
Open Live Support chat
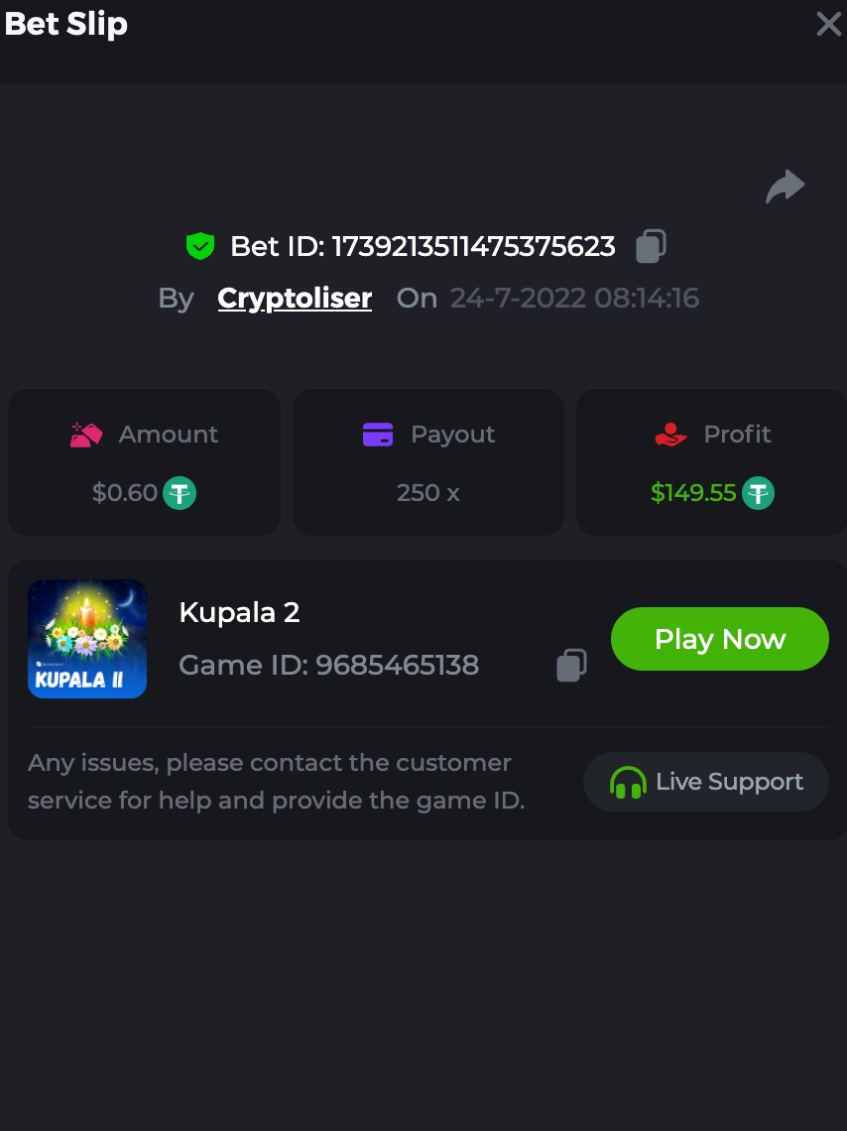coord(706,782)
